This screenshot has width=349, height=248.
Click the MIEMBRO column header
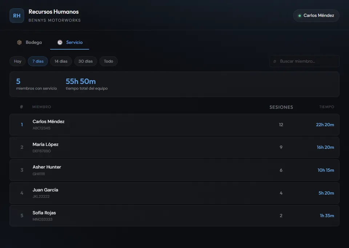tap(41, 107)
